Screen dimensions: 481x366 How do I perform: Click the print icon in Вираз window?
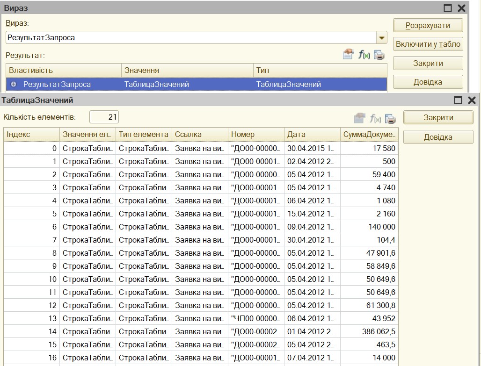379,55
